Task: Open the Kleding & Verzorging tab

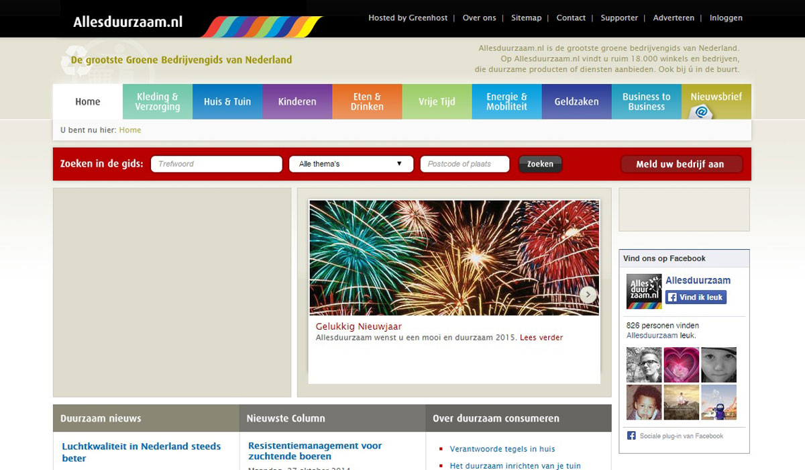Action: point(158,101)
